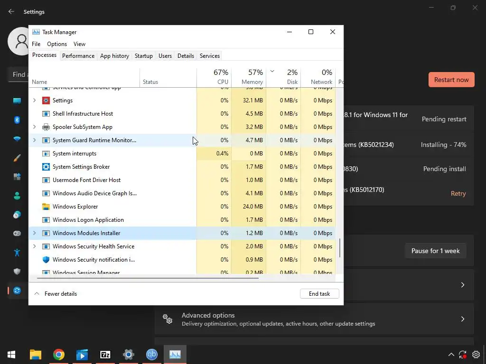Open Windows Update icon in Settings sidebar
The image size is (486, 364).
coord(17,291)
